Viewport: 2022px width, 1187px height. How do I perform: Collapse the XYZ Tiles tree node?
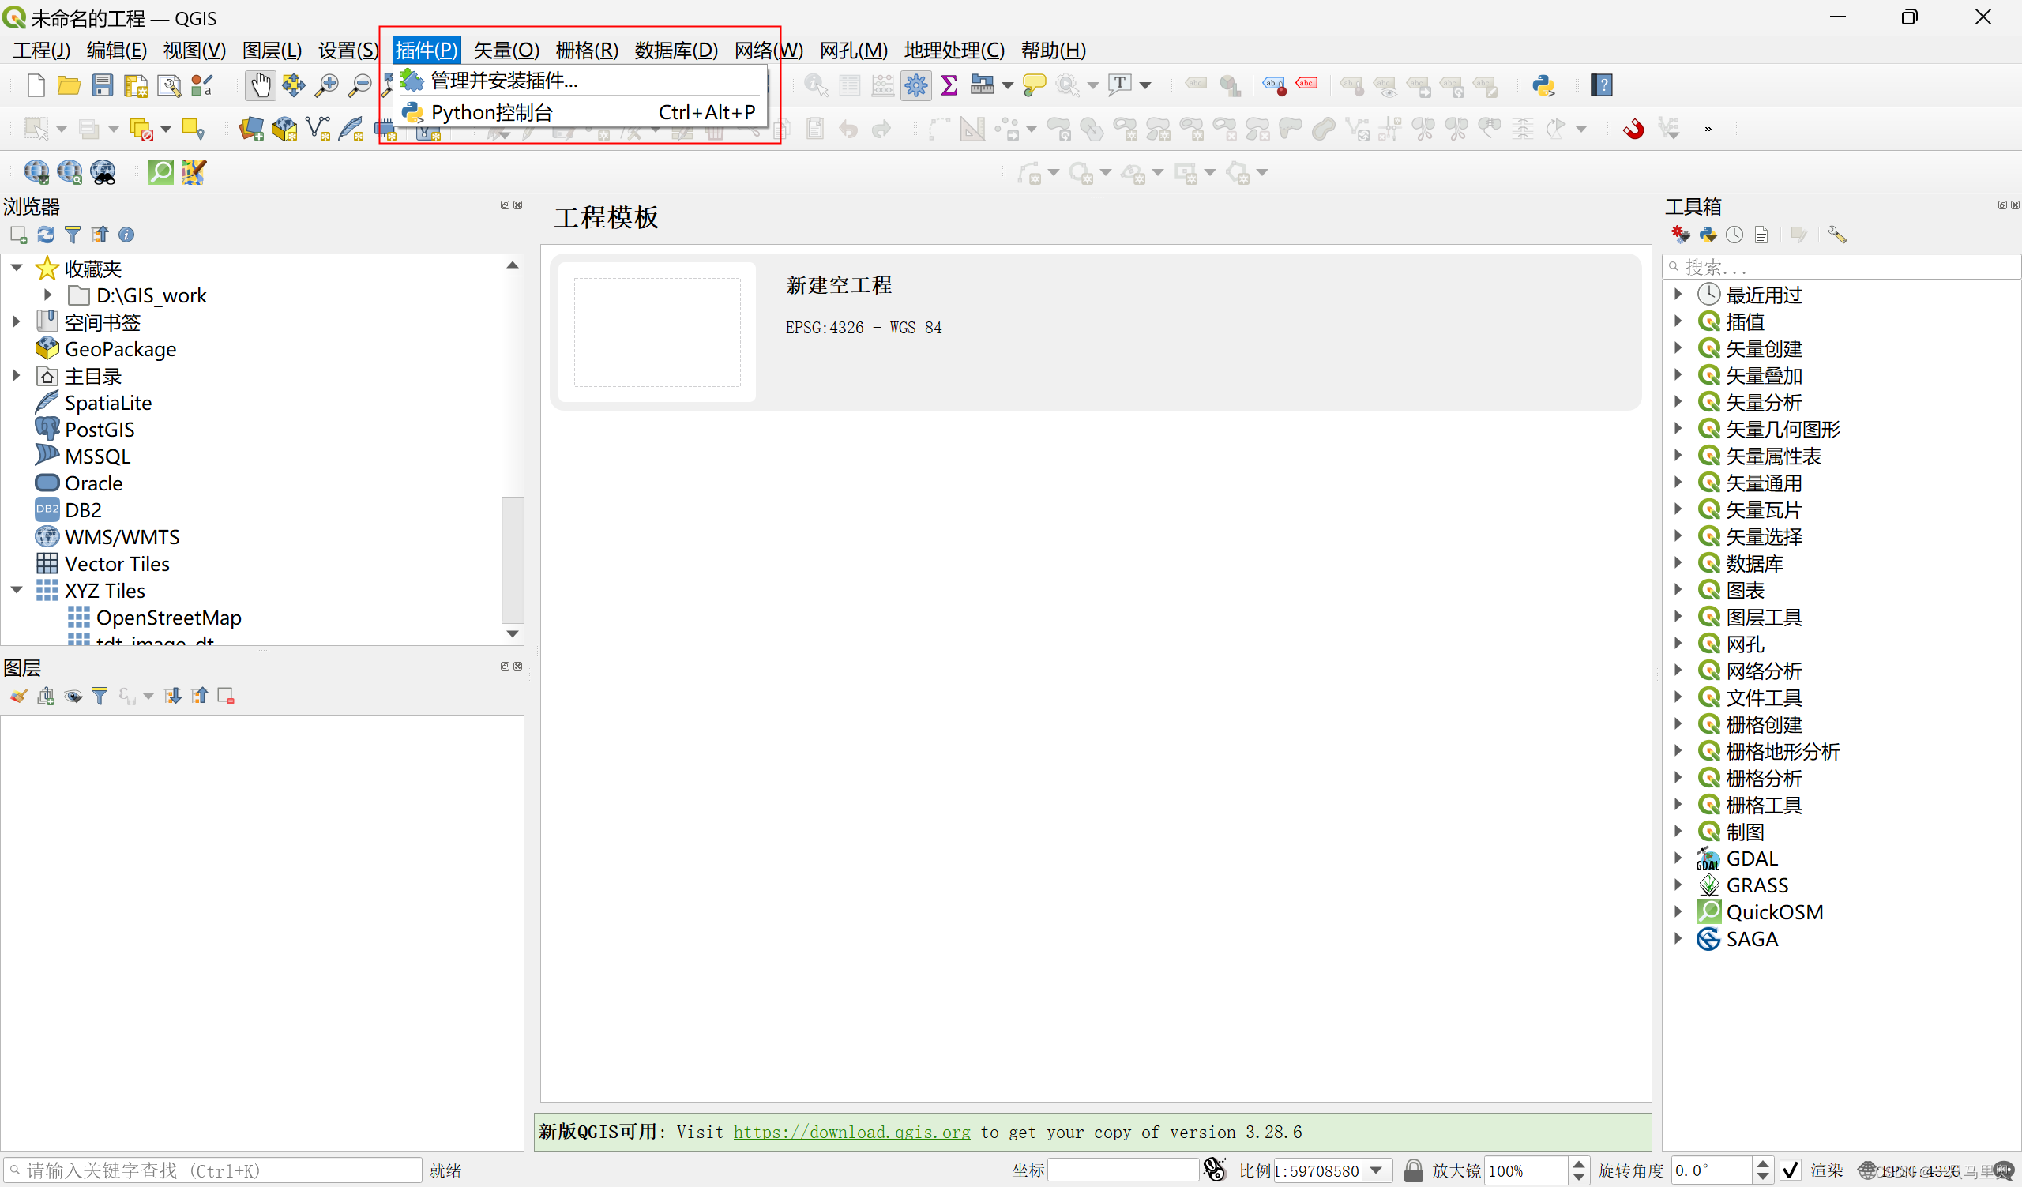coord(17,590)
